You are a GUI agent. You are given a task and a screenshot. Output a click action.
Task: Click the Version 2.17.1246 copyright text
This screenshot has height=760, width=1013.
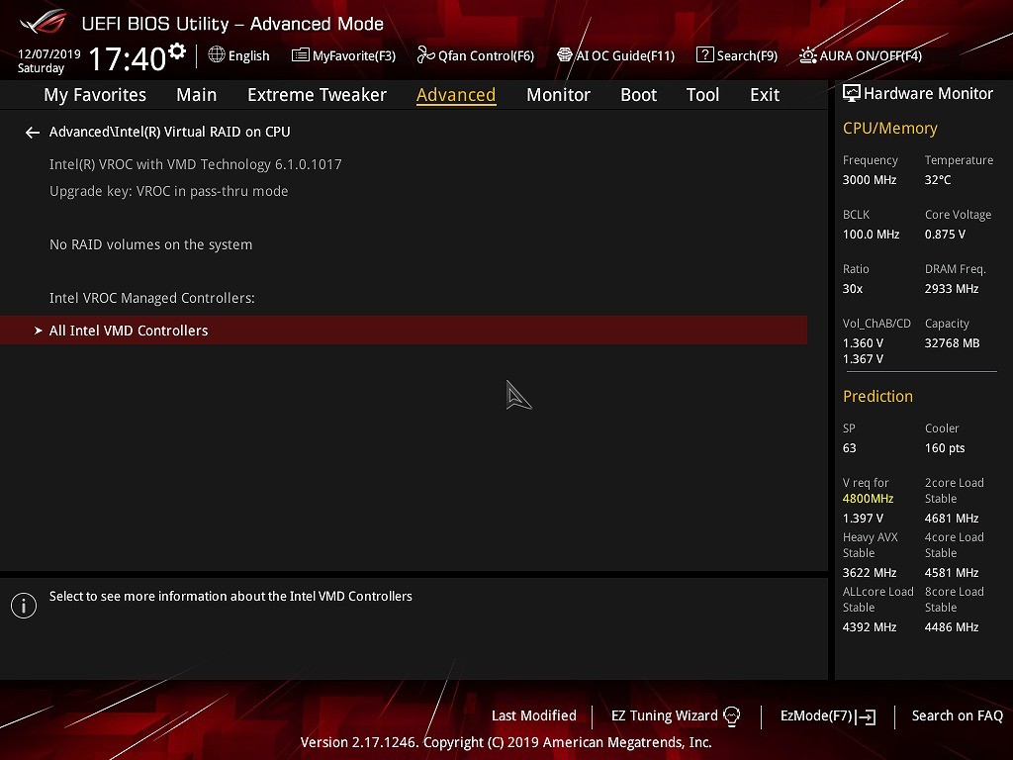pyautogui.click(x=506, y=742)
